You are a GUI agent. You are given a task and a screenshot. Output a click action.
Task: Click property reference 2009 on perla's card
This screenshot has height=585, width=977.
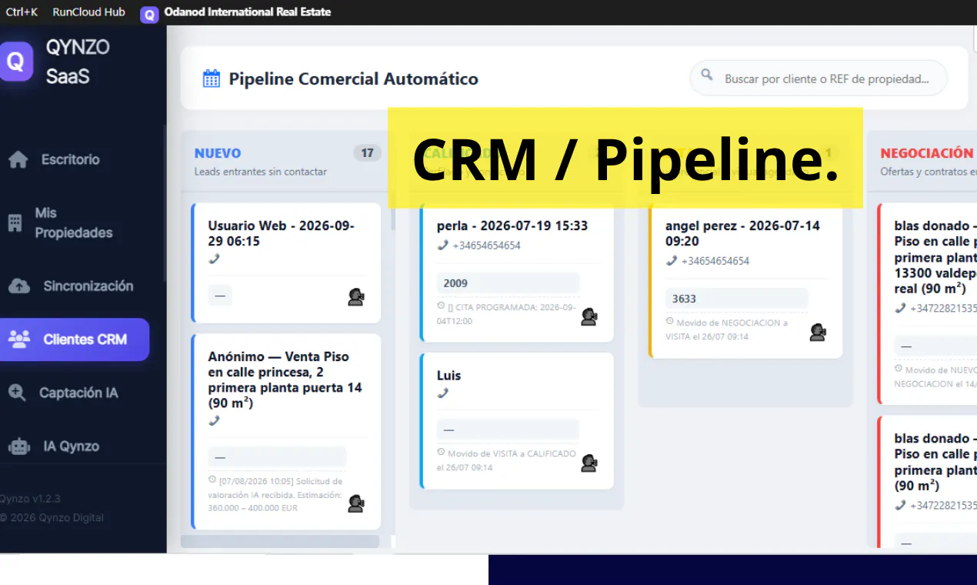coord(508,283)
